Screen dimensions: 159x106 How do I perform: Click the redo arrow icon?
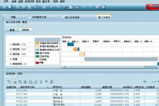tap(57, 7)
